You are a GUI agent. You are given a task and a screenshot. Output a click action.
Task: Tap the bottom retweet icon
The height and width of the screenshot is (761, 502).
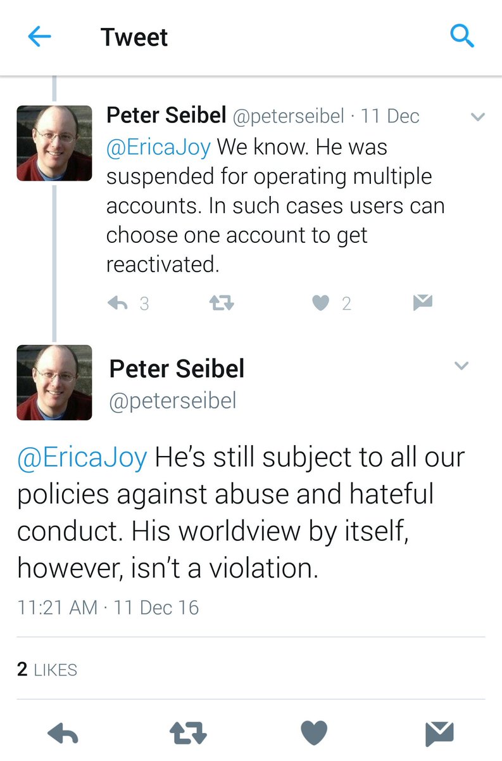[x=189, y=734]
